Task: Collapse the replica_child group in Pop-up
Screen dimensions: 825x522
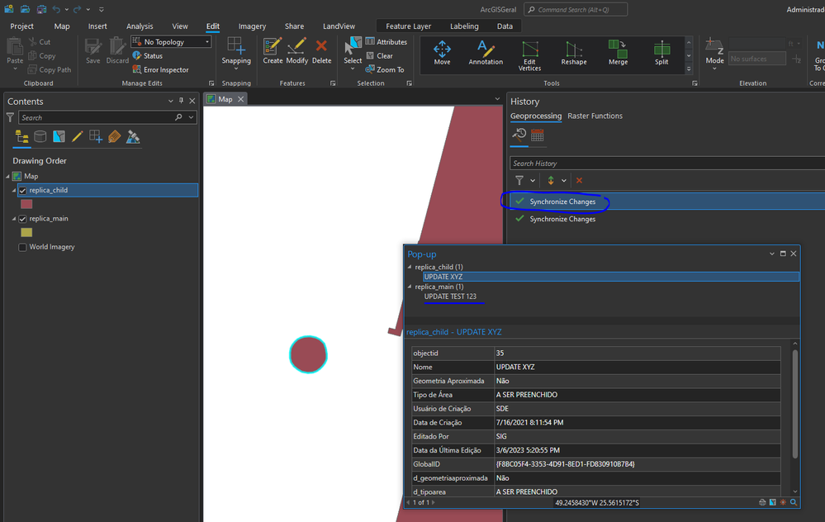Action: coord(410,268)
